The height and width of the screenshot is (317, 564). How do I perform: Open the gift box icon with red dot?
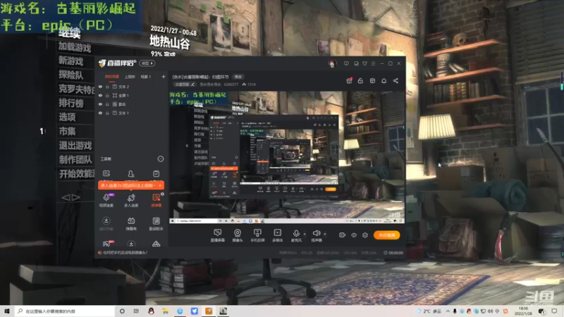pos(349,81)
